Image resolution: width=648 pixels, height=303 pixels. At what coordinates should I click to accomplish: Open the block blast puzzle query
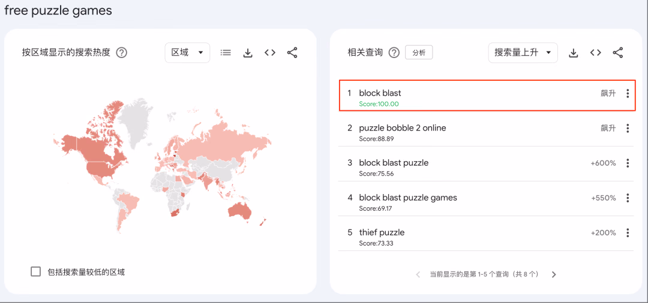394,163
